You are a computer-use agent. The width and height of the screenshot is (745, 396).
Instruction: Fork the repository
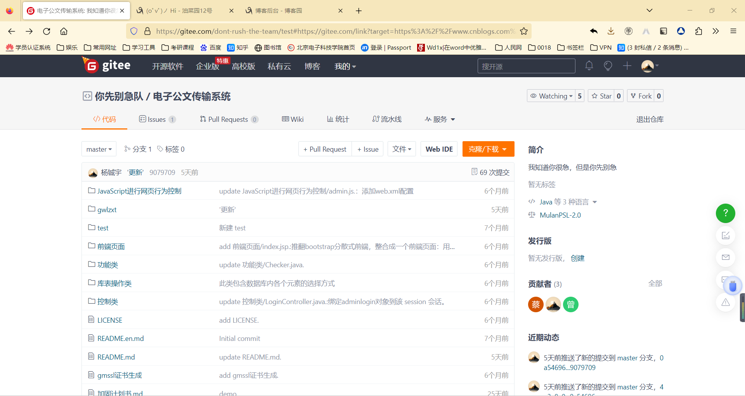pos(641,96)
